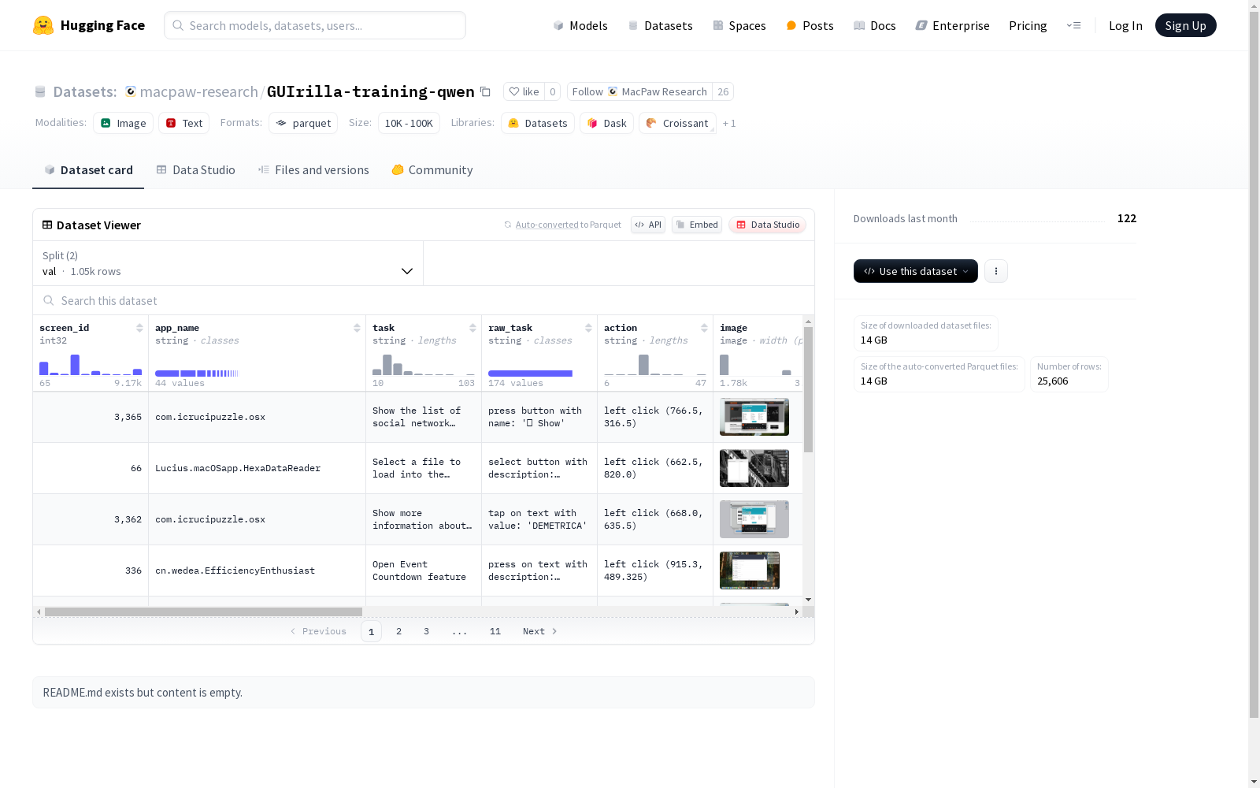Go to page 3 of results

(426, 631)
